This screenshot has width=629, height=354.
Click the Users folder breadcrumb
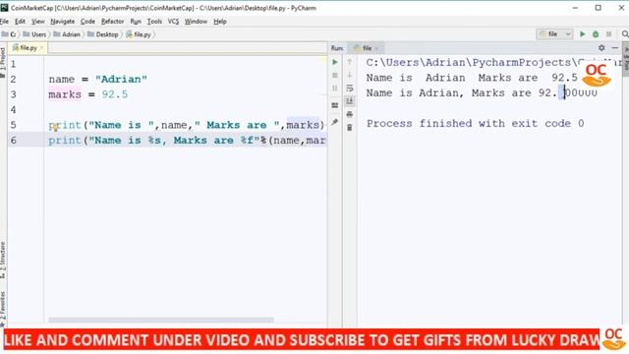pos(34,34)
